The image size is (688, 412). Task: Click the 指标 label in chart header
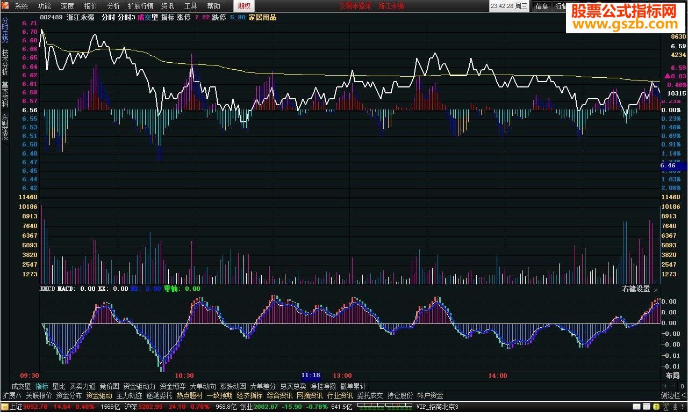pos(167,17)
